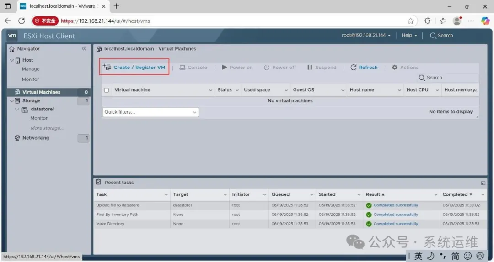Open Completed successfully link for Make Directory
Image resolution: width=494 pixels, height=262 pixels.
click(396, 224)
